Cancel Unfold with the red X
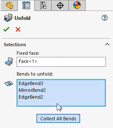The width and height of the screenshot is (113, 128). tap(18, 30)
